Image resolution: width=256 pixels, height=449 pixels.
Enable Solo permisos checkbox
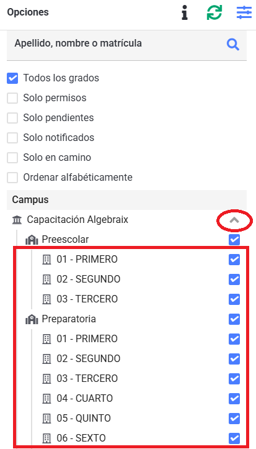point(12,98)
